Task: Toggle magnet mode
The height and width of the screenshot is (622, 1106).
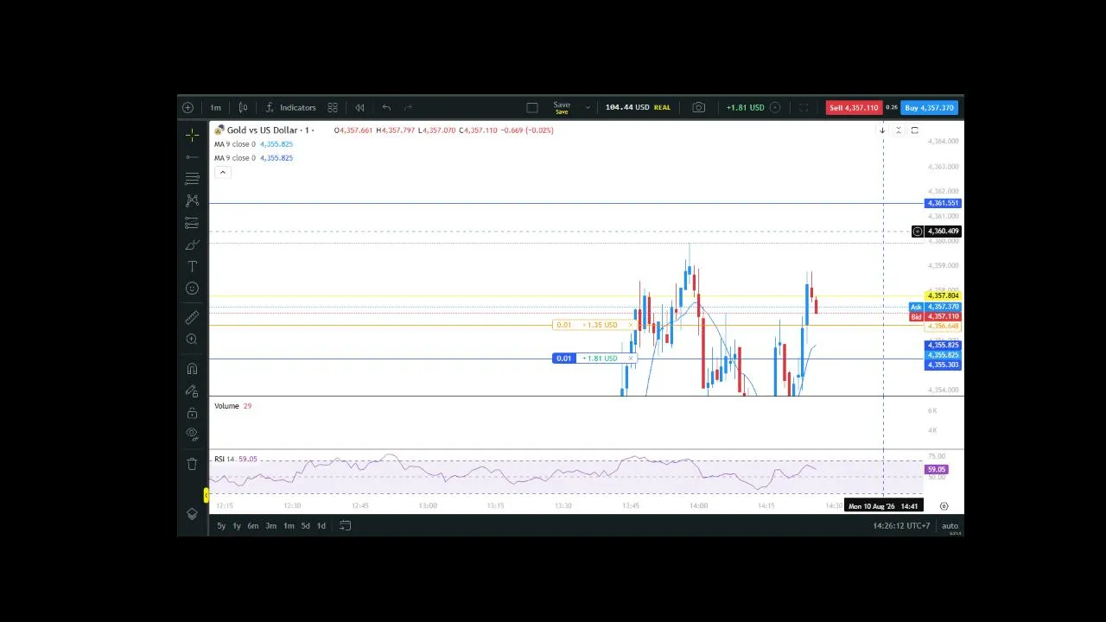Action: (192, 369)
